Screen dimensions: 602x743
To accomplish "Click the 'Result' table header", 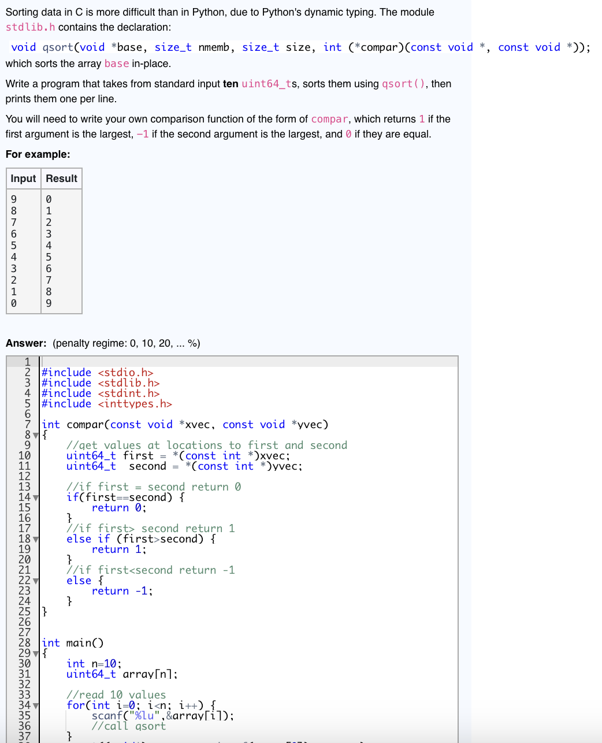I will pyautogui.click(x=62, y=179).
